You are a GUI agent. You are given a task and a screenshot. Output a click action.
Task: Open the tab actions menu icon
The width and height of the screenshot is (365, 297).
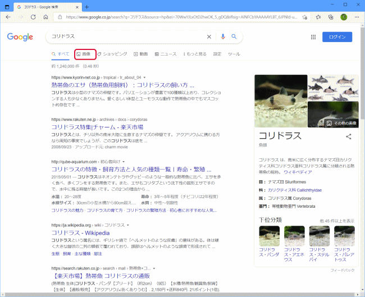(x=7, y=7)
